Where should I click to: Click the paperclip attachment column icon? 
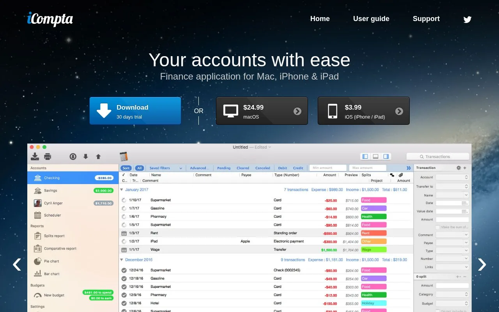click(x=400, y=175)
